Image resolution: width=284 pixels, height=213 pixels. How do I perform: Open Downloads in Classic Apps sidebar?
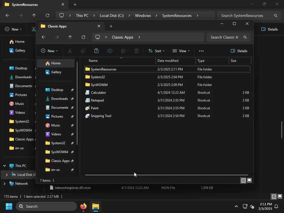point(59,99)
